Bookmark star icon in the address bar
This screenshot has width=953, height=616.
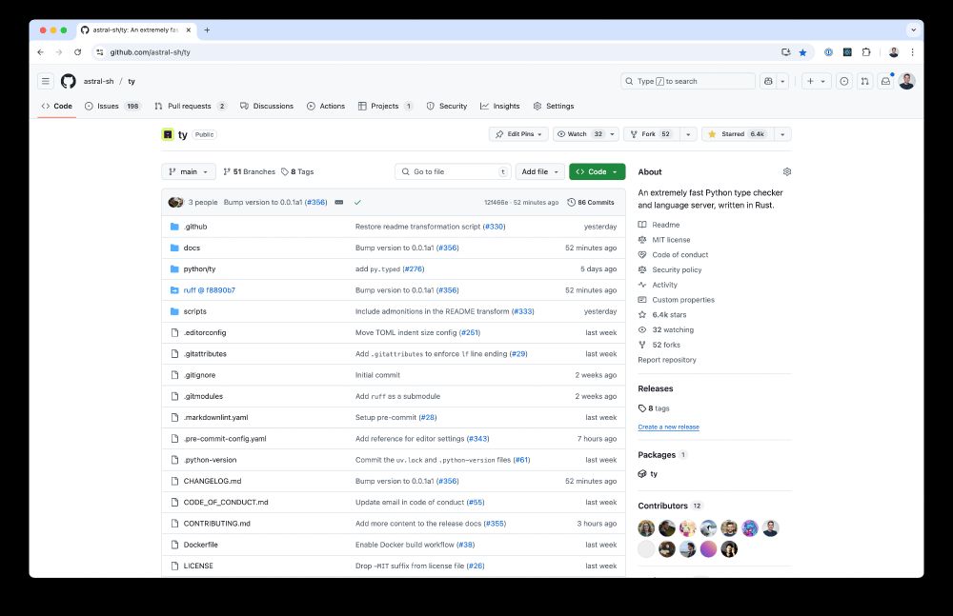tap(802, 52)
